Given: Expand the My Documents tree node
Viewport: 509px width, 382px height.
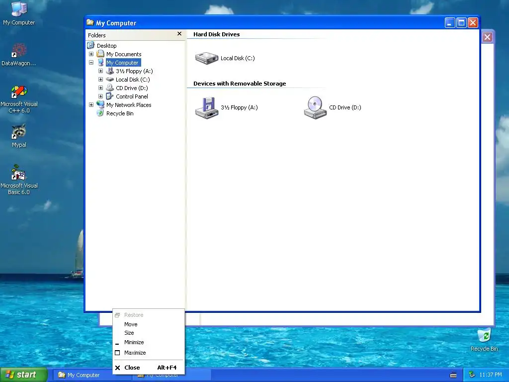Looking at the screenshot, I should point(91,54).
